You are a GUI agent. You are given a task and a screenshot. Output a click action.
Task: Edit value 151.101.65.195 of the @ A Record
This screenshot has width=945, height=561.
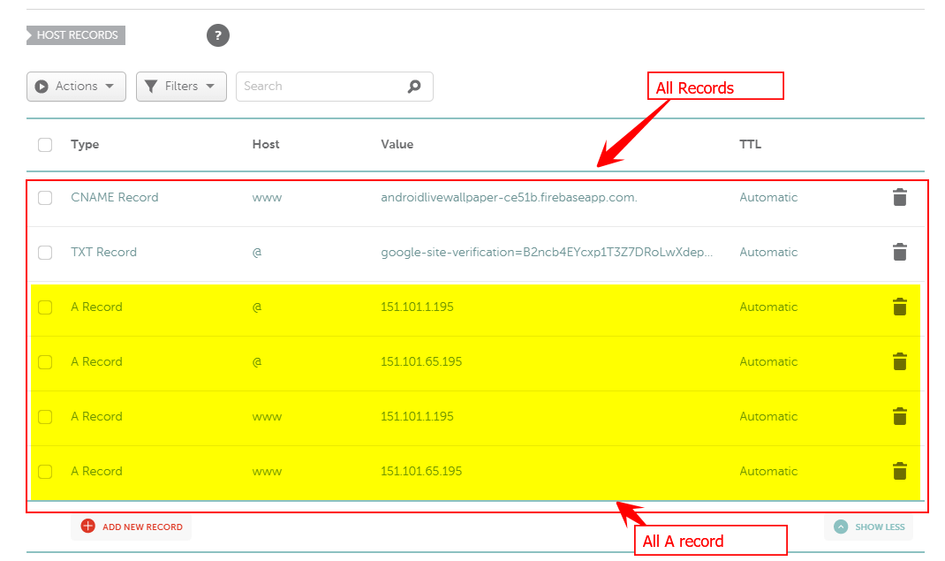click(x=421, y=362)
